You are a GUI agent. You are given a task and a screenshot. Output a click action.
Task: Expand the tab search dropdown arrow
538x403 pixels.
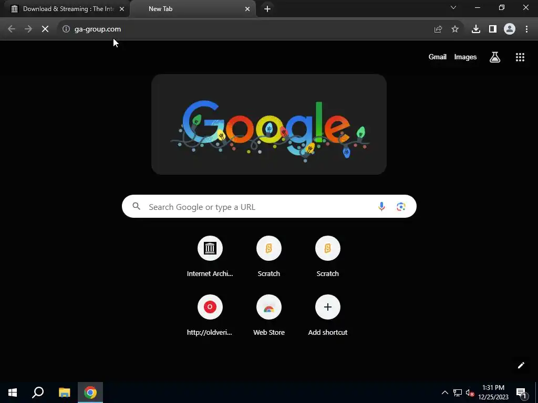[453, 7]
